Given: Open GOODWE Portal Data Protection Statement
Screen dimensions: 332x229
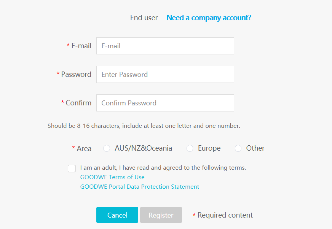Looking at the screenshot, I should coord(140,187).
